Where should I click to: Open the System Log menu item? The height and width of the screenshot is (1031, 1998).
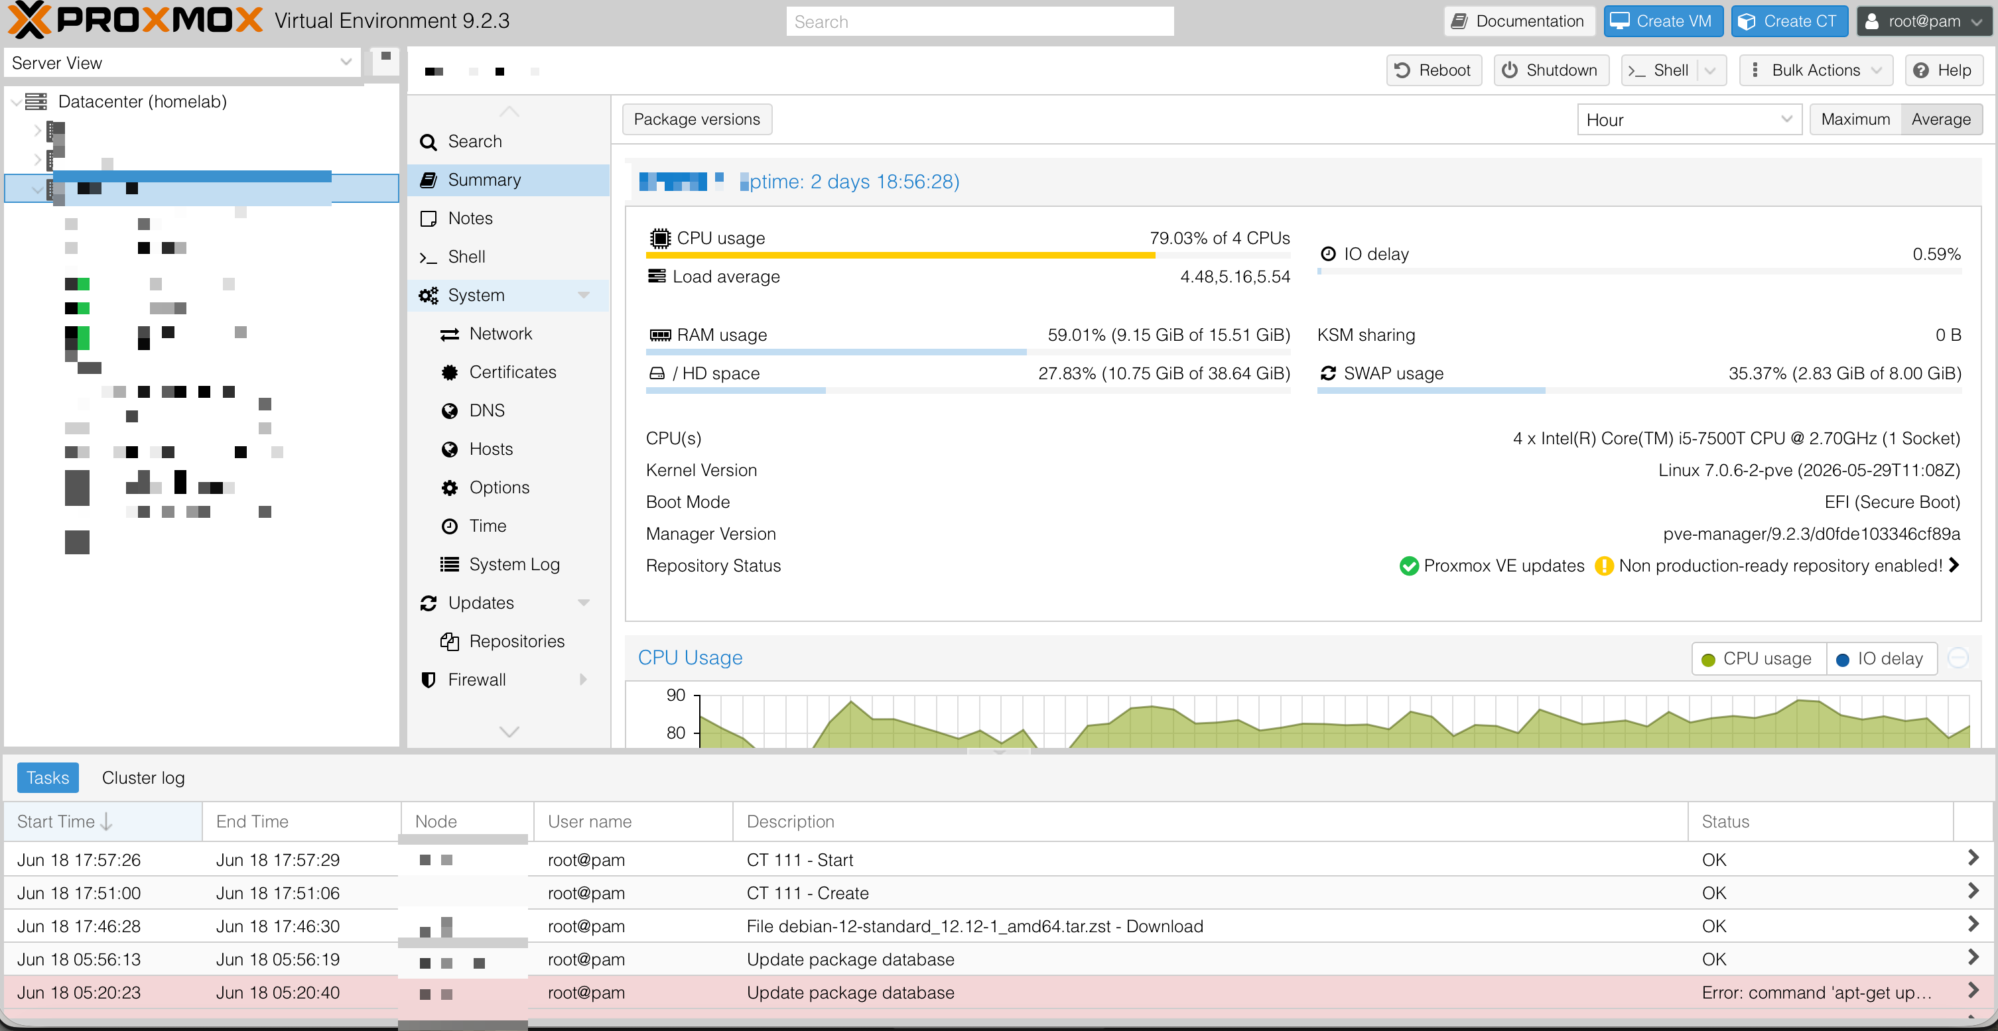[x=509, y=564]
